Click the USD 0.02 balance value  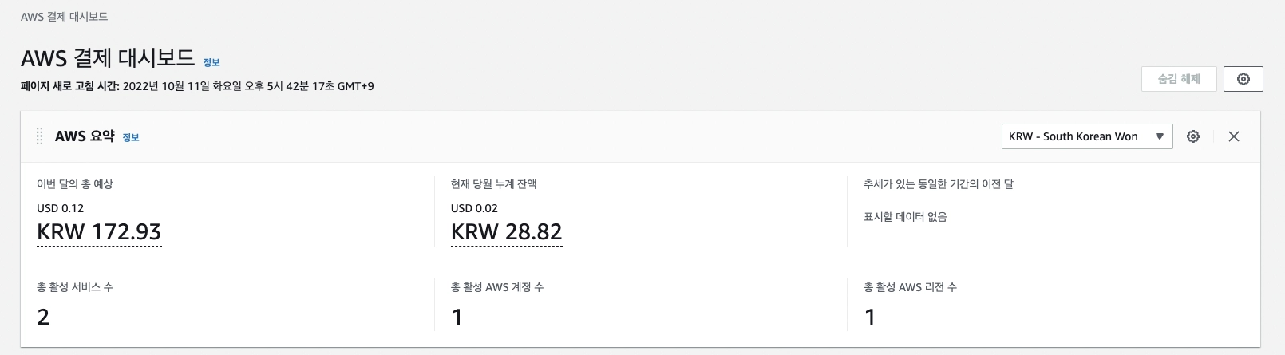tap(474, 208)
